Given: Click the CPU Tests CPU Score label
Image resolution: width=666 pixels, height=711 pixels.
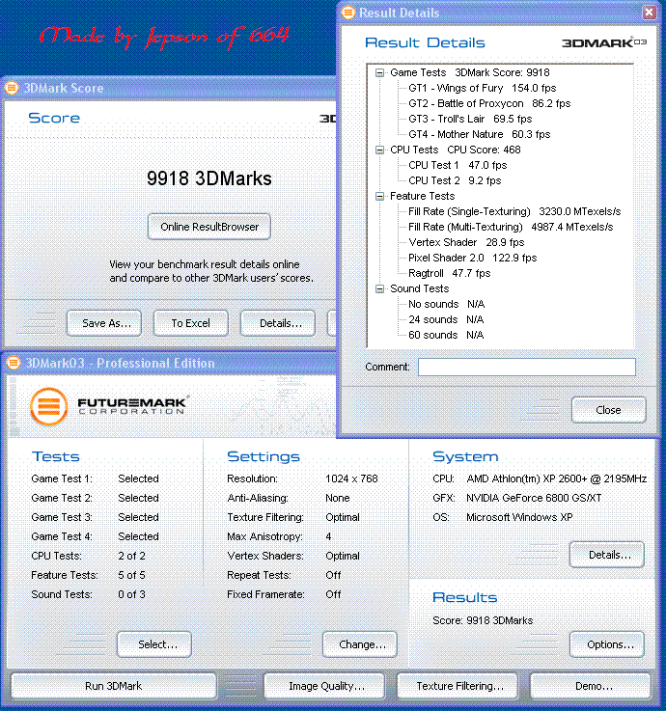Looking at the screenshot, I should pos(455,150).
